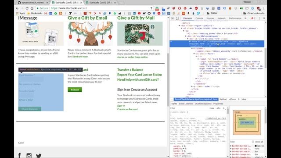Click the box model content dimensions
281x158 pixels.
pyautogui.click(x=247, y=122)
